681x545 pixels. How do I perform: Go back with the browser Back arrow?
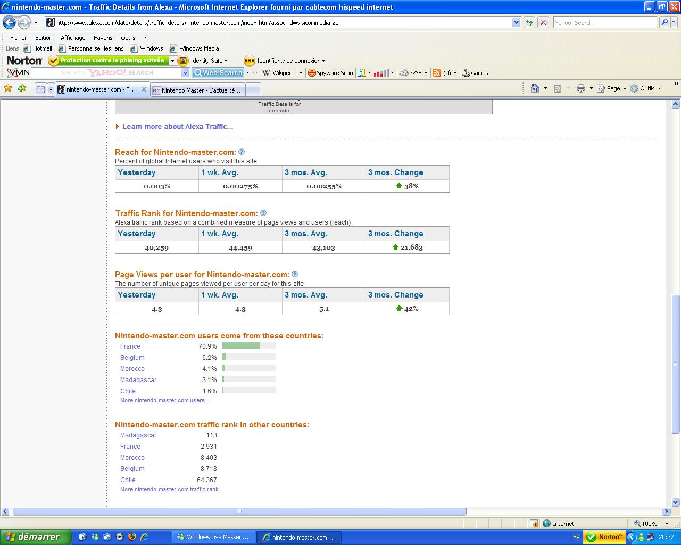tap(9, 22)
